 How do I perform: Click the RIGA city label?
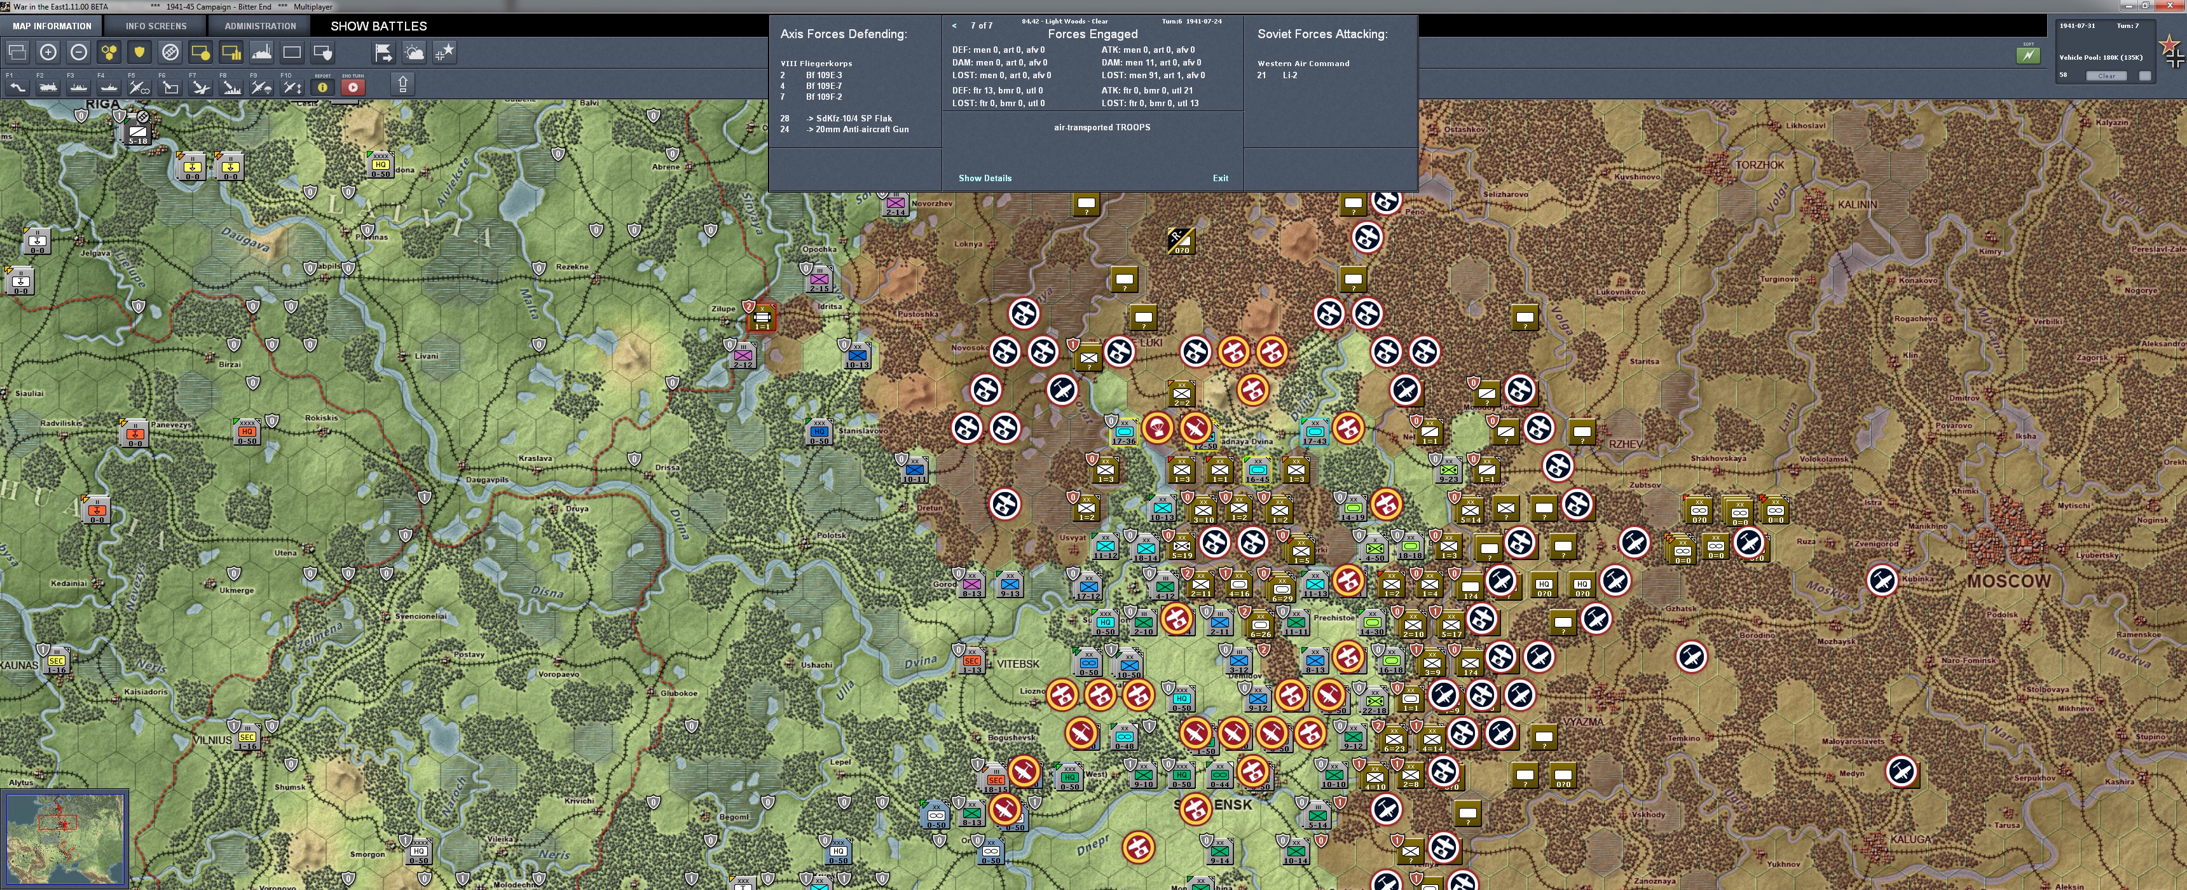(103, 104)
